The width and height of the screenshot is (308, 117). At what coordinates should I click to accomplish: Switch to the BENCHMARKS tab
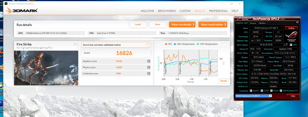pyautogui.click(x=167, y=11)
